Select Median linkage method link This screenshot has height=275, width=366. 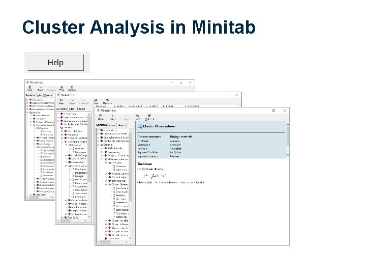pyautogui.click(x=174, y=156)
